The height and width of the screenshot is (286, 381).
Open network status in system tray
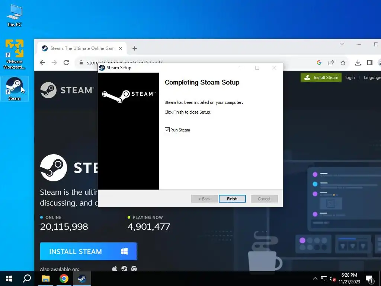[324, 279]
